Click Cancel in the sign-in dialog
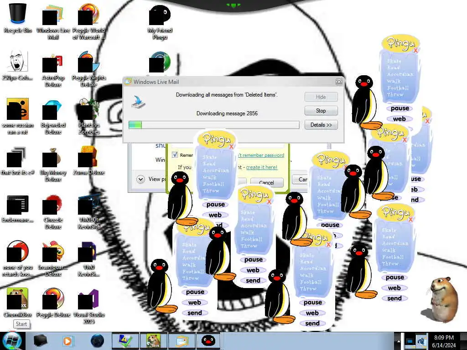Image resolution: width=467 pixels, height=350 pixels. tap(266, 182)
